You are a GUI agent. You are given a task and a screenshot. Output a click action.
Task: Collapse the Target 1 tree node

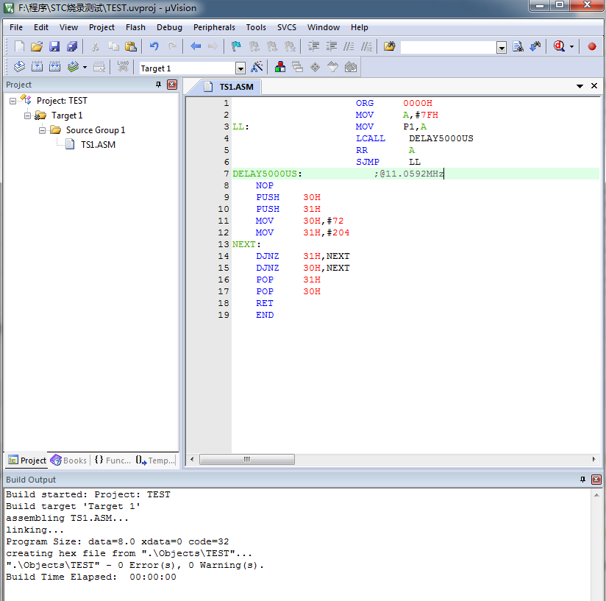pyautogui.click(x=27, y=115)
